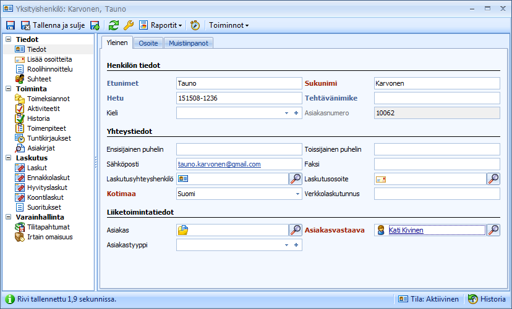Click the Toissijainen puhelin field
Viewport: 512px width, 309px height.
click(x=437, y=149)
